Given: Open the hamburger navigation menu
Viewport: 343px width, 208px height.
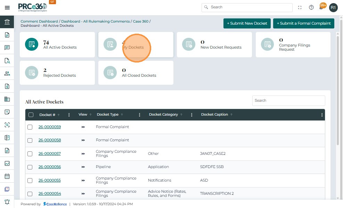Looking at the screenshot, I should coord(7,7).
